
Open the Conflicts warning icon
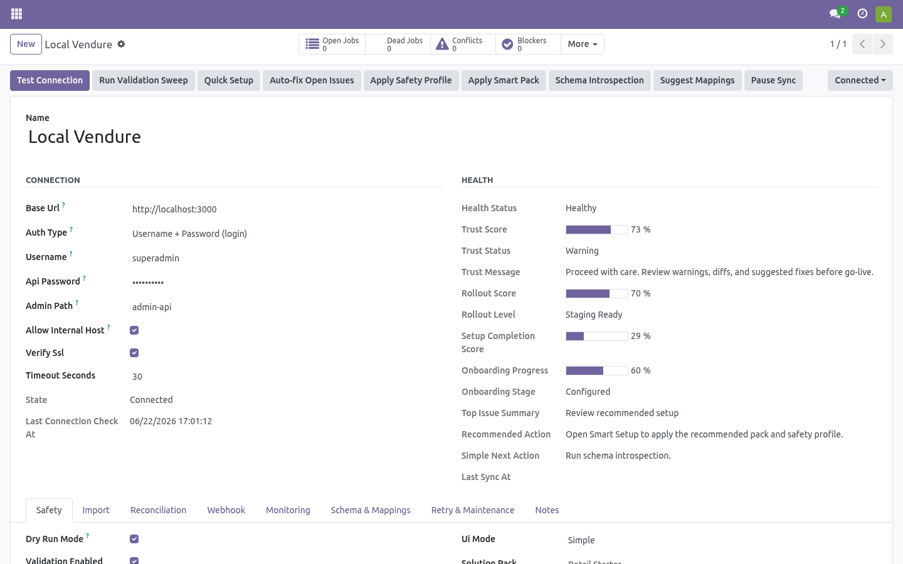[442, 44]
